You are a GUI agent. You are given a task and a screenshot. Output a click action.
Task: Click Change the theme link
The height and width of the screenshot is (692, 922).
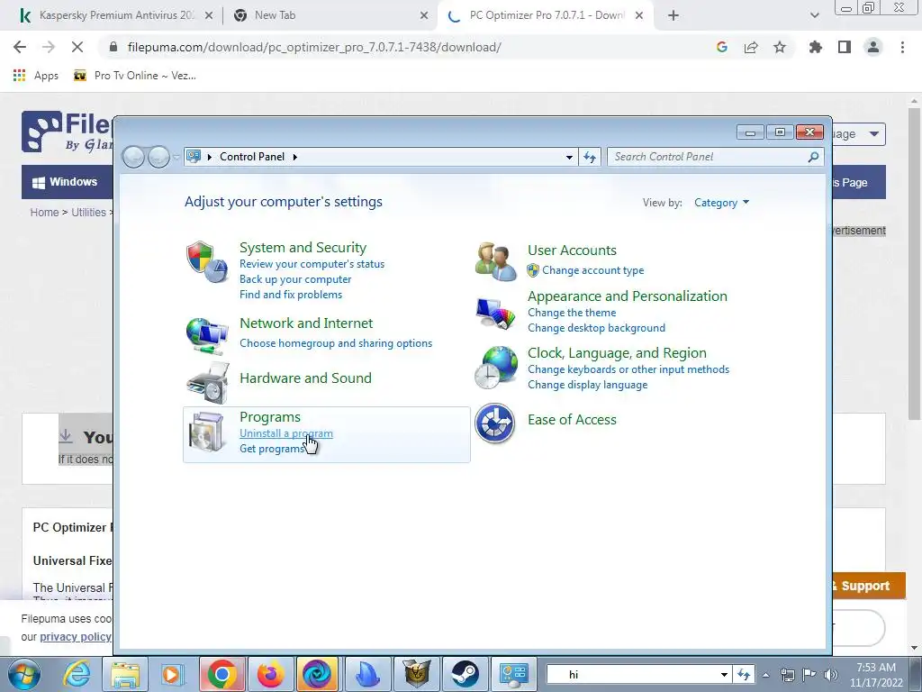tap(572, 313)
